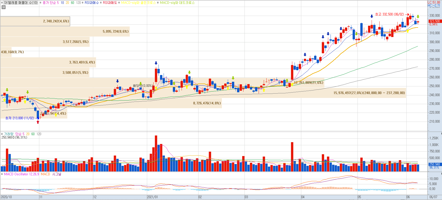This screenshot has width=442, height=200.
Task: Click the 배당락(0,00%) ex-dividend label
Action: 143,86
